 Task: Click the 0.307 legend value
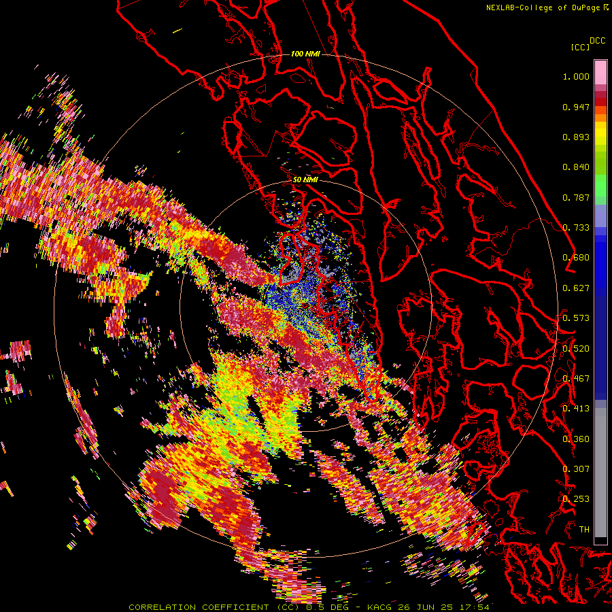(576, 469)
